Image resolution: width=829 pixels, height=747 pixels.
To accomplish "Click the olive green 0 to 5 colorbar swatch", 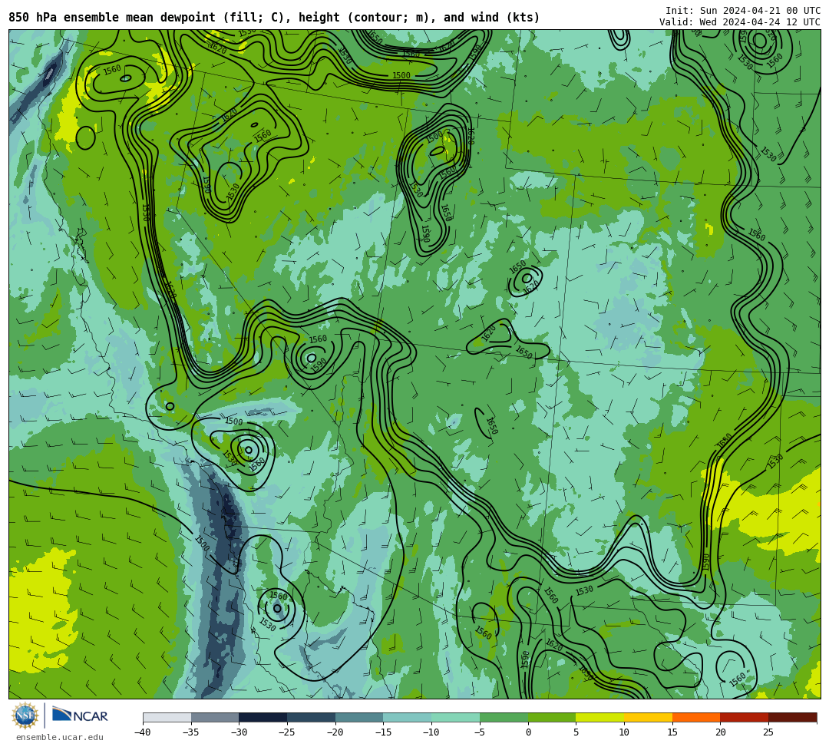I will 552,717.
